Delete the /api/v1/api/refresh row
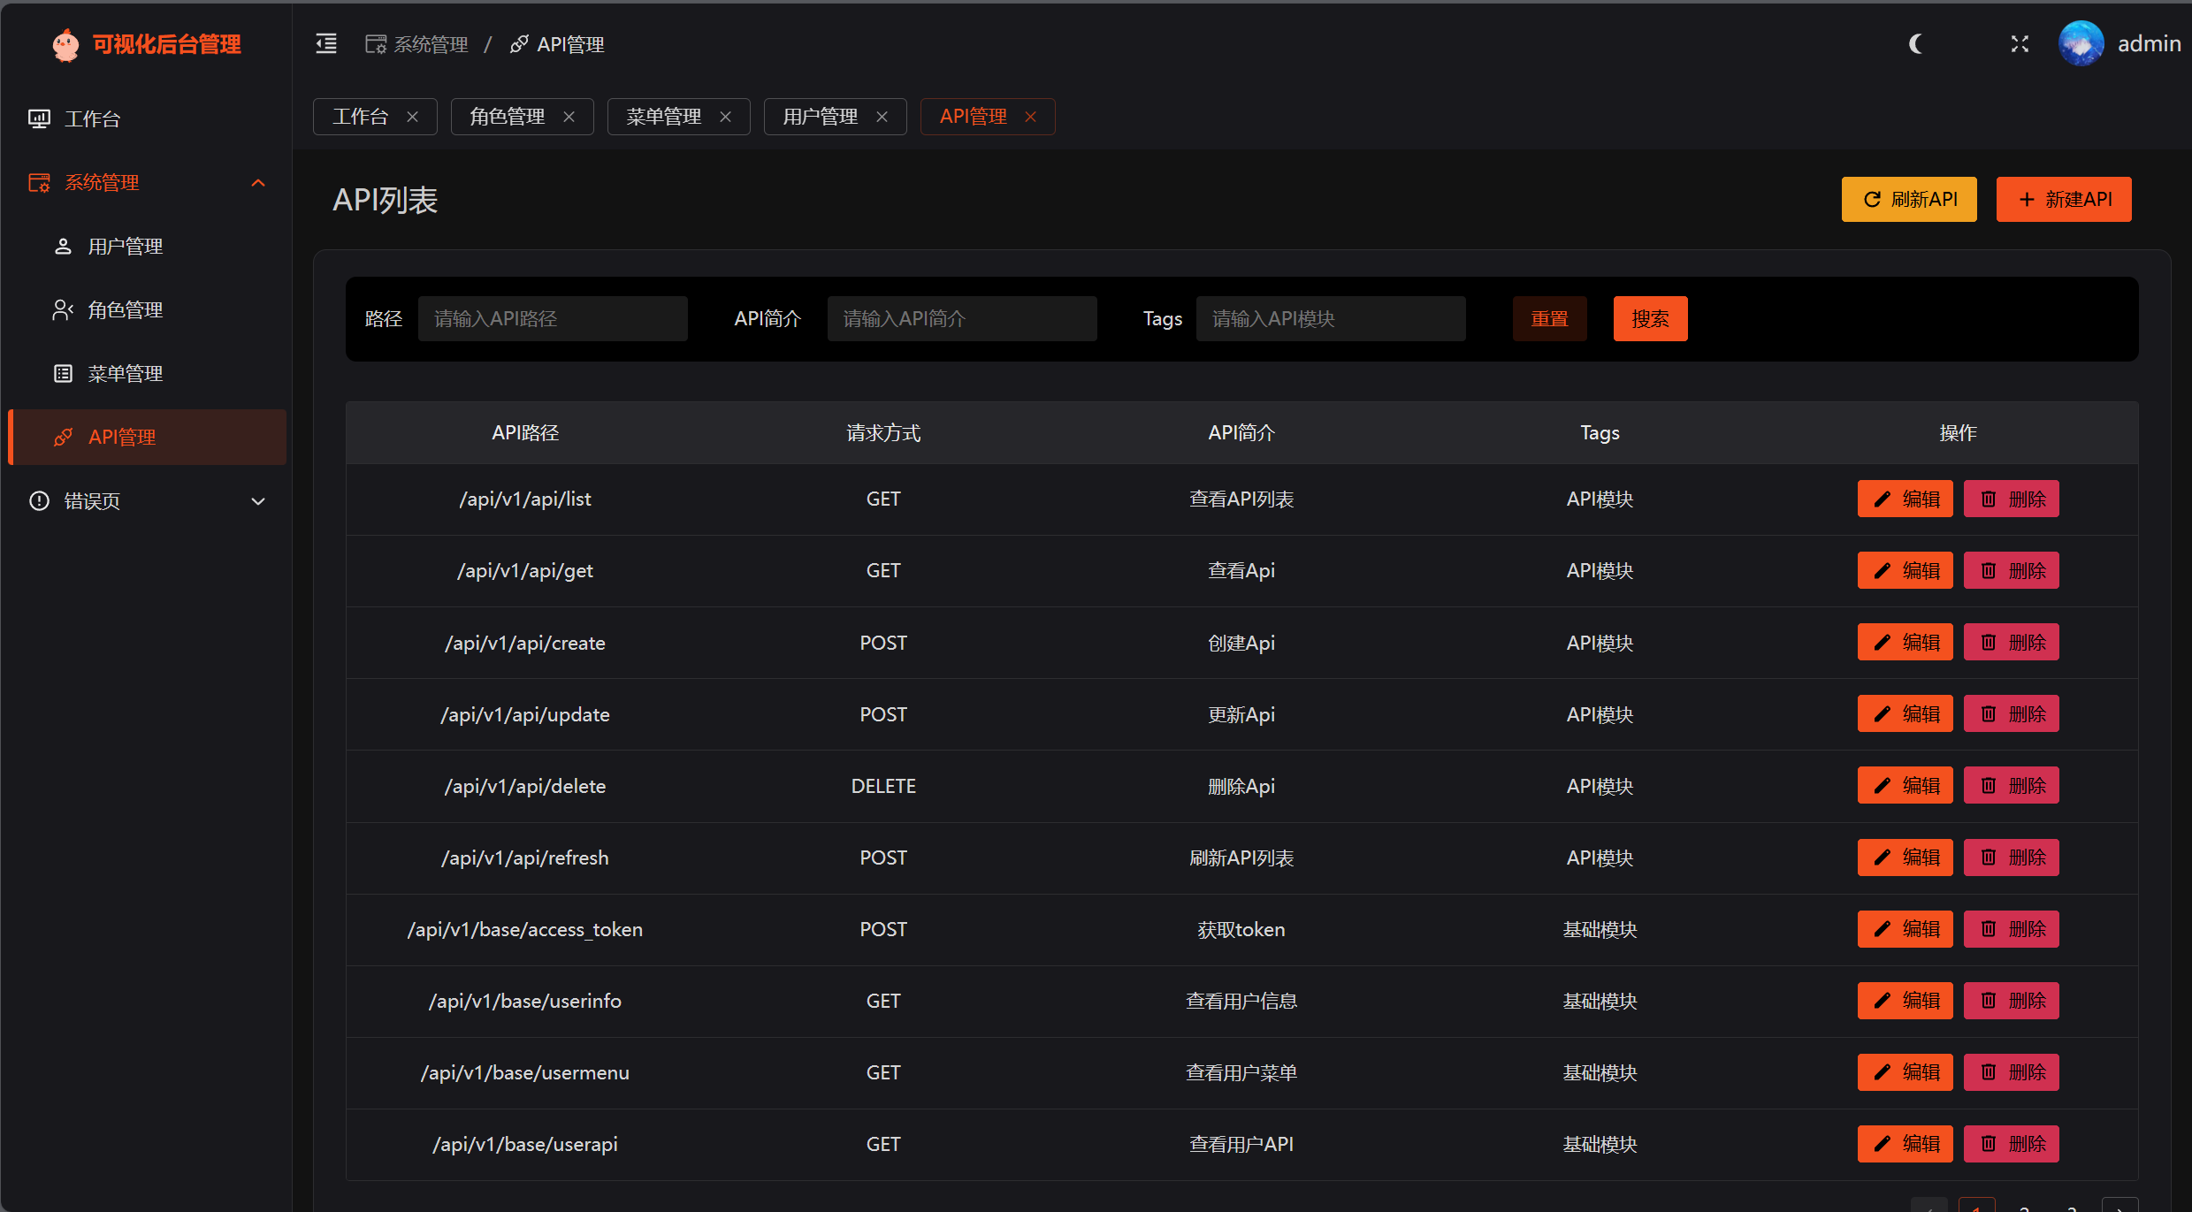 tap(2011, 858)
